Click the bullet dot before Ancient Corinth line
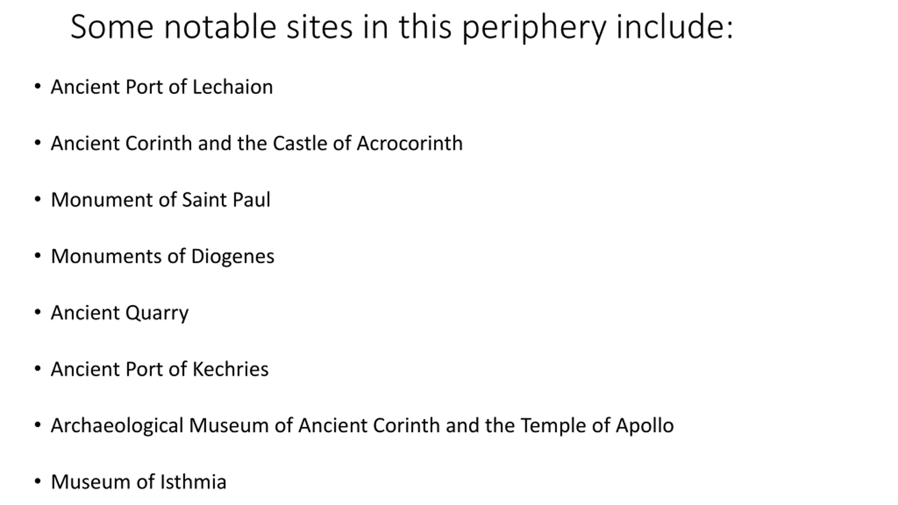898x505 pixels. point(38,143)
